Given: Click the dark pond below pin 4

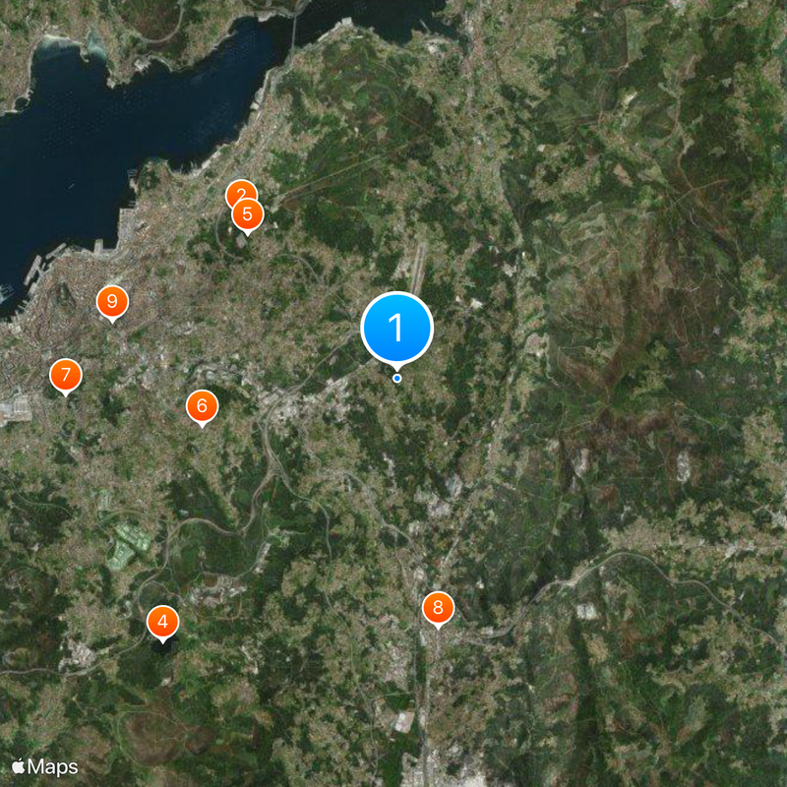Looking at the screenshot, I should click(x=161, y=647).
